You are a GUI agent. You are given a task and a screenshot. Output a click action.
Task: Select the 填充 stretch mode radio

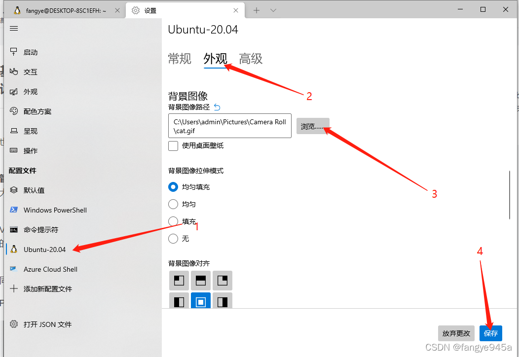click(173, 221)
